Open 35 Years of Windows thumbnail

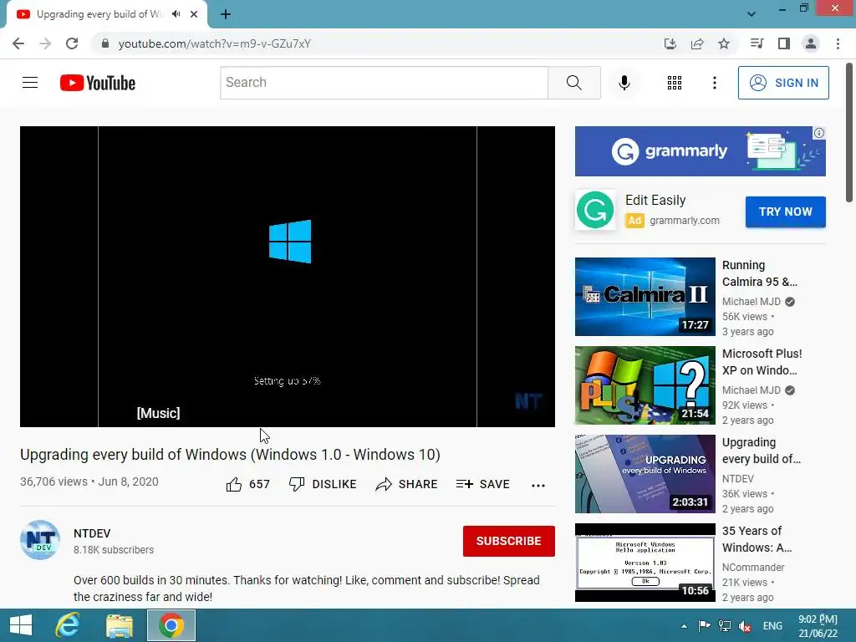[645, 563]
